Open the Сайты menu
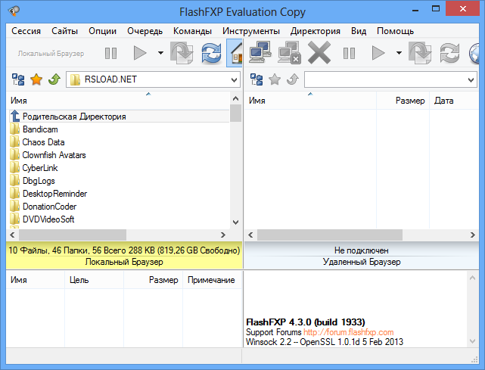This screenshot has width=485, height=370. coord(64,31)
